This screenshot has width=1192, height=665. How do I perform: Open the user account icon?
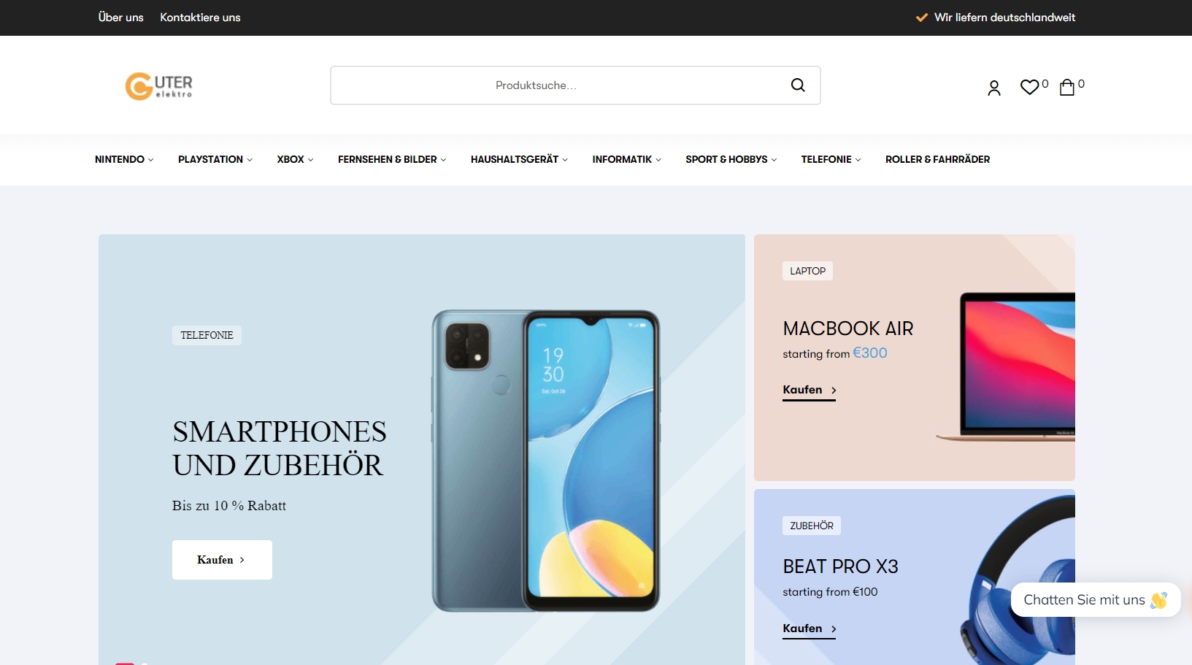(x=993, y=88)
